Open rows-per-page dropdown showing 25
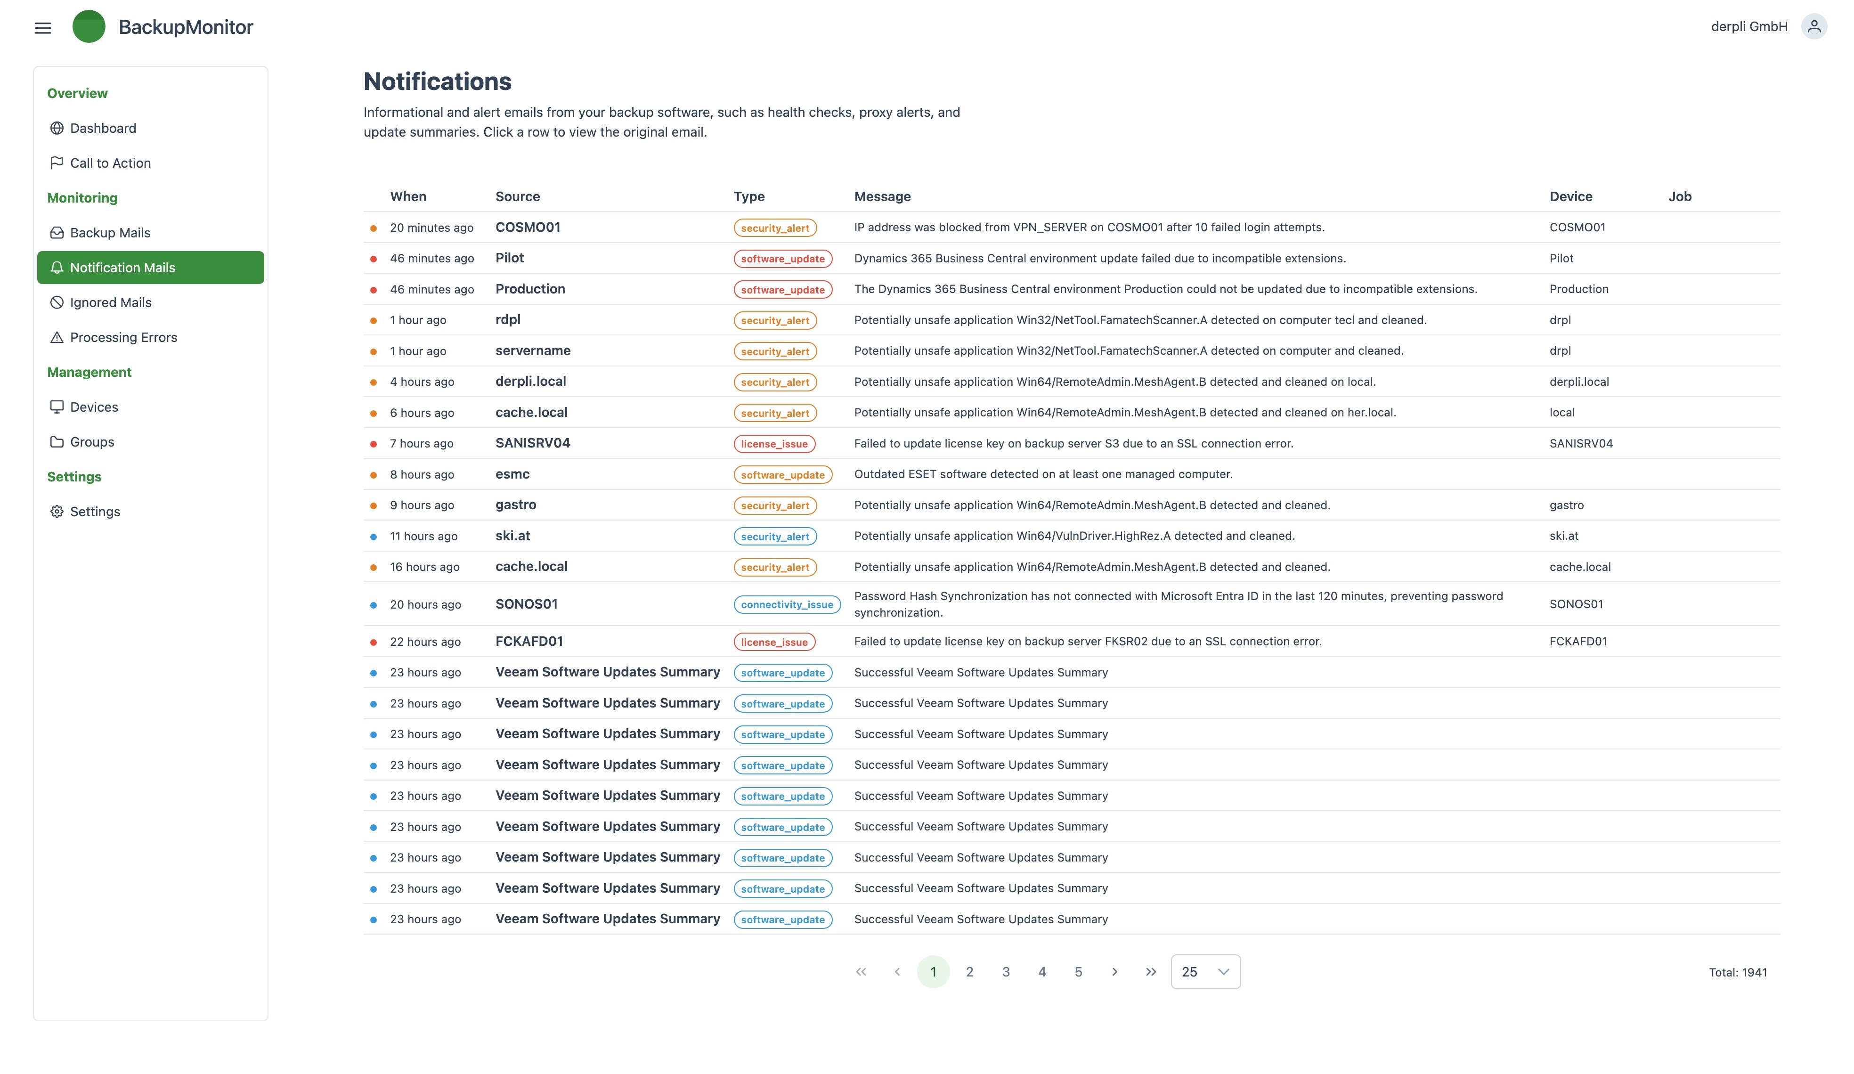 [x=1205, y=972]
